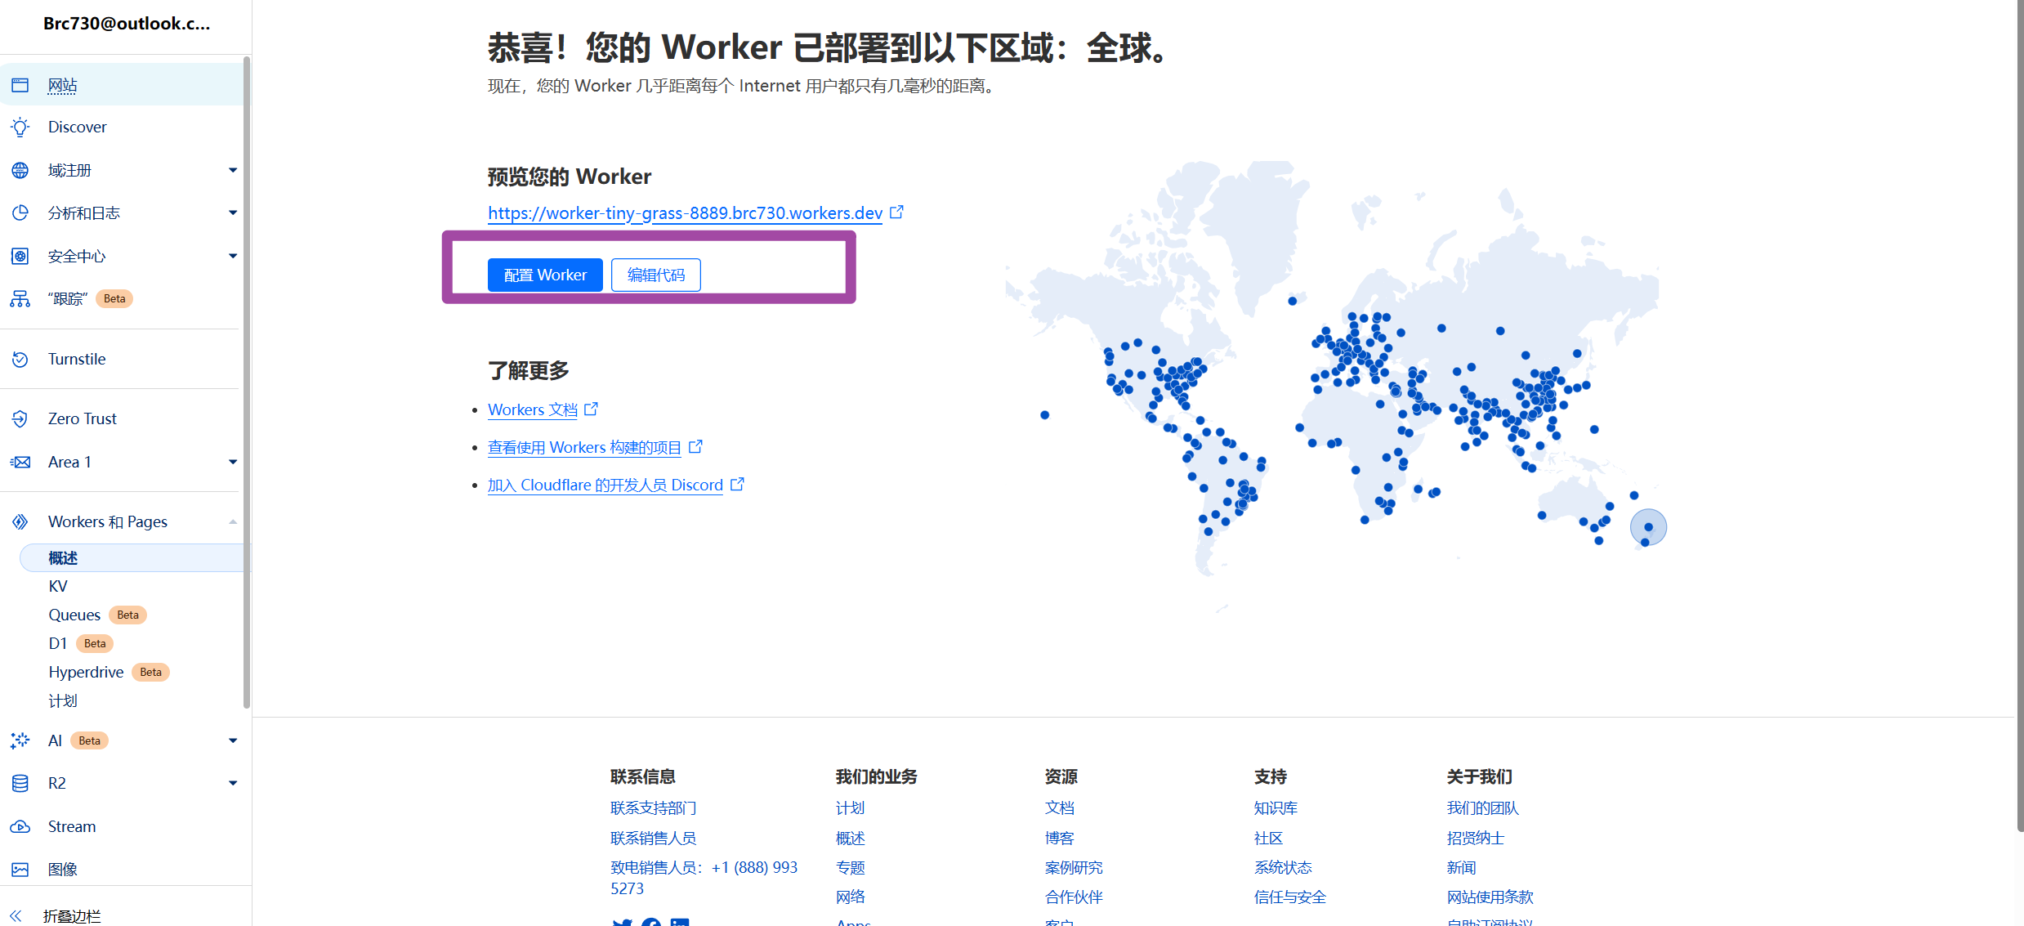Click the Turnstile icon in sidebar
2024x926 pixels.
tap(20, 359)
